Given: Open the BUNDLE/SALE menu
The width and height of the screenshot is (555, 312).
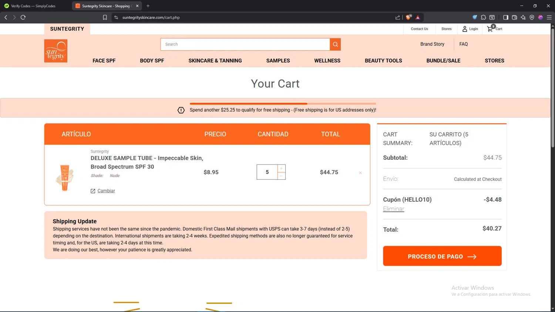Looking at the screenshot, I should (443, 61).
